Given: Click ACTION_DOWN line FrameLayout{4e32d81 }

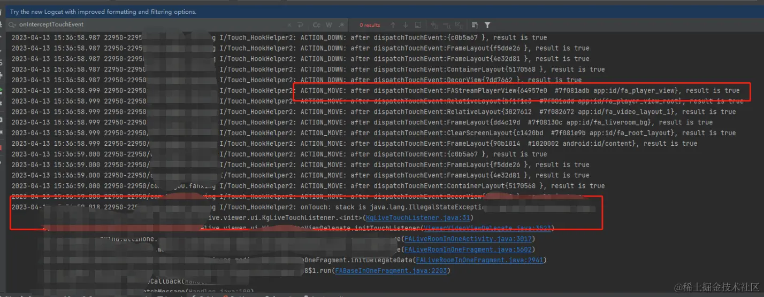Looking at the screenshot, I should (300, 59).
